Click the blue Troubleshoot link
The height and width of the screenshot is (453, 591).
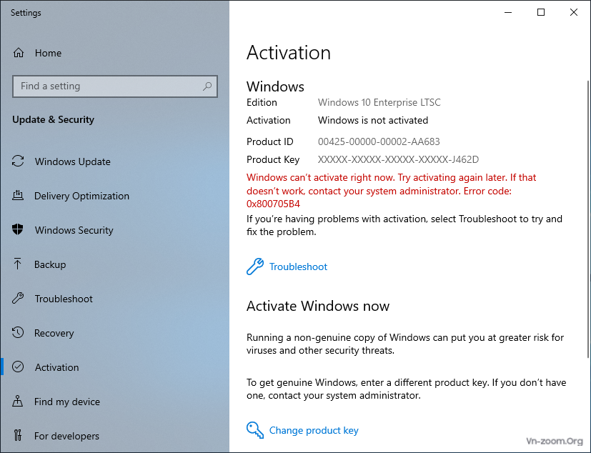298,267
